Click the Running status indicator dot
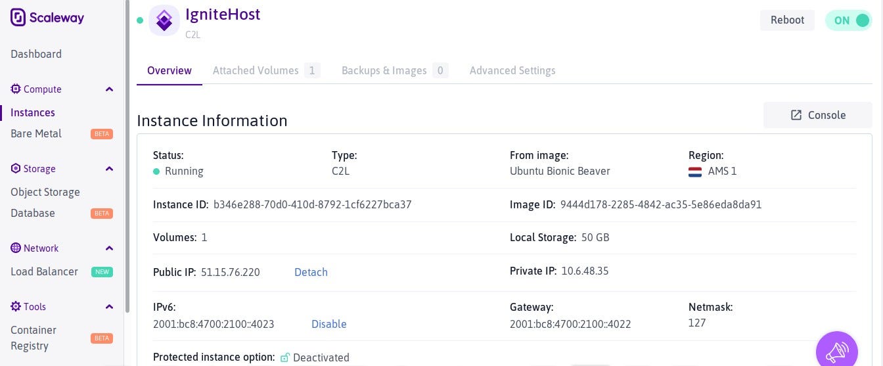The height and width of the screenshot is (366, 883). [156, 172]
